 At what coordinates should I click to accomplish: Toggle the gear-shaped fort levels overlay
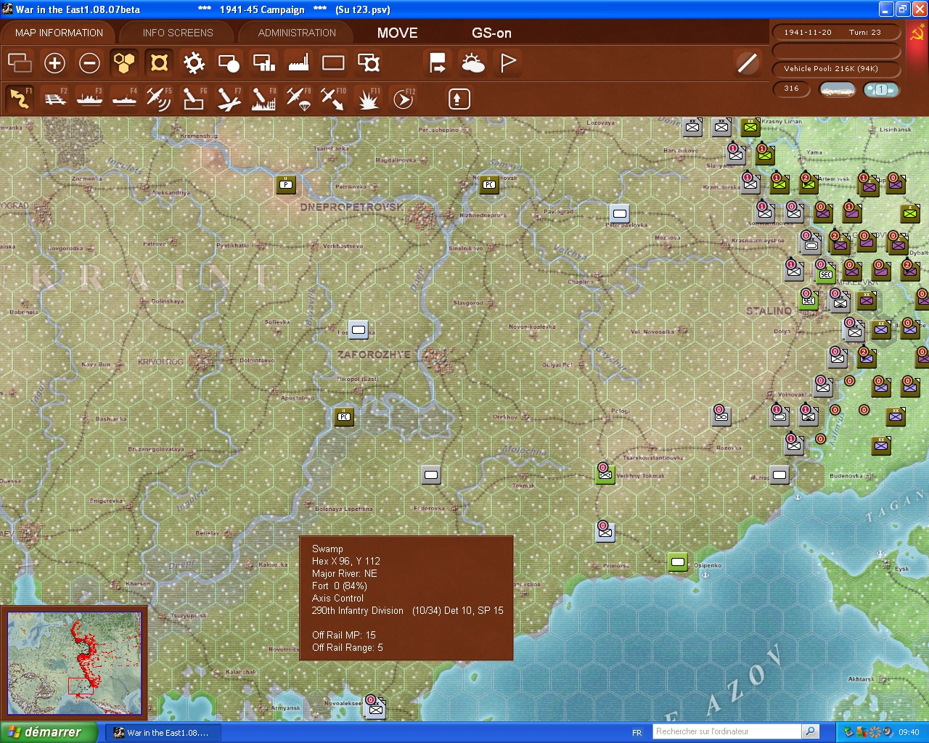(194, 63)
